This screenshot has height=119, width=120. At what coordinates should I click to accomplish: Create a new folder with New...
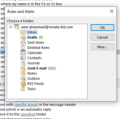[x=102, y=47]
